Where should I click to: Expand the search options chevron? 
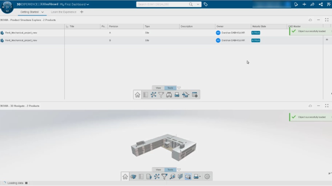(x=198, y=4)
